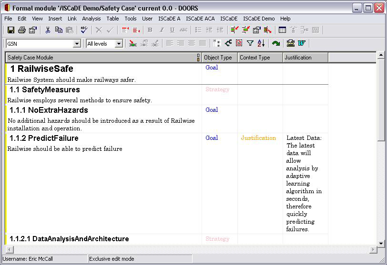Click the grayed-out checkmark accept icon
Viewport: 387px width, 265px height.
coord(110,30)
